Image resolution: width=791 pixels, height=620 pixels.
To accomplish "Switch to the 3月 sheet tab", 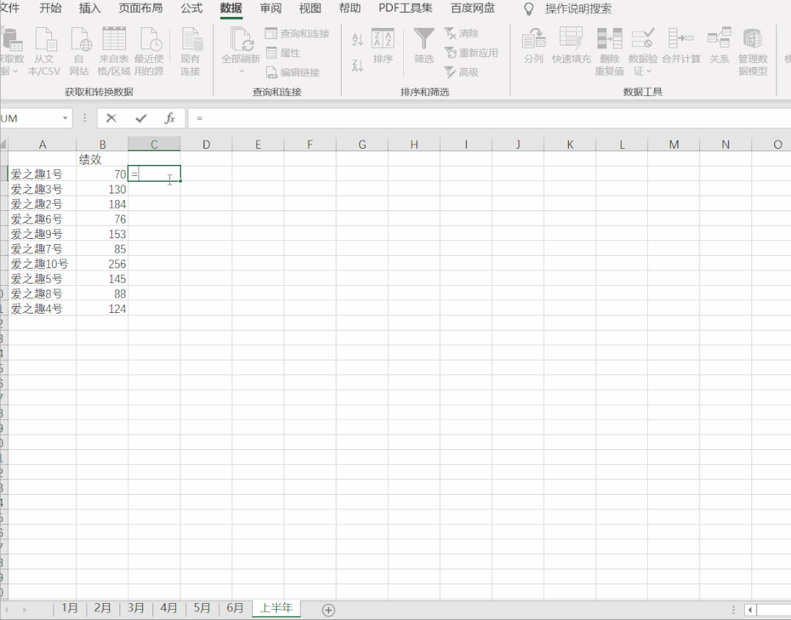I will (136, 608).
